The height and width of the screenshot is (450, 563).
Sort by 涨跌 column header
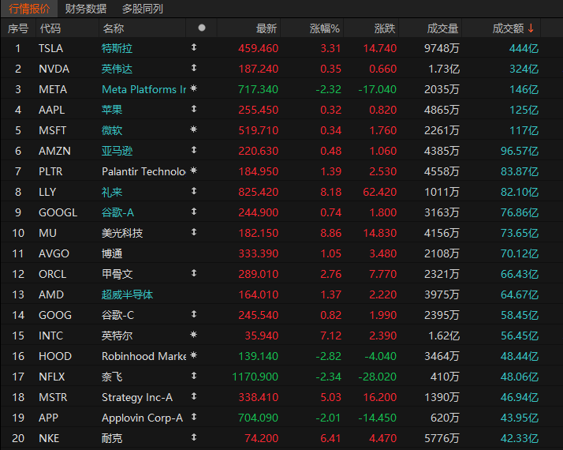click(x=385, y=28)
